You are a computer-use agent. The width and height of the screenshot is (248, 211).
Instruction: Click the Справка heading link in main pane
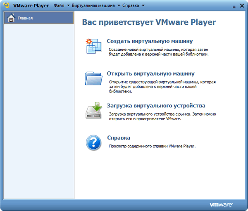[119, 138]
